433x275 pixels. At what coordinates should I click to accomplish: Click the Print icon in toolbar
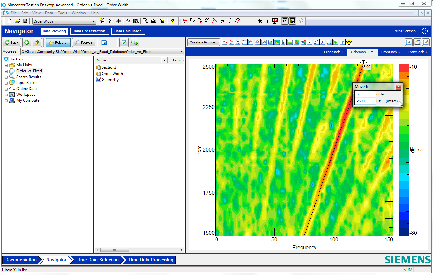click(153, 21)
